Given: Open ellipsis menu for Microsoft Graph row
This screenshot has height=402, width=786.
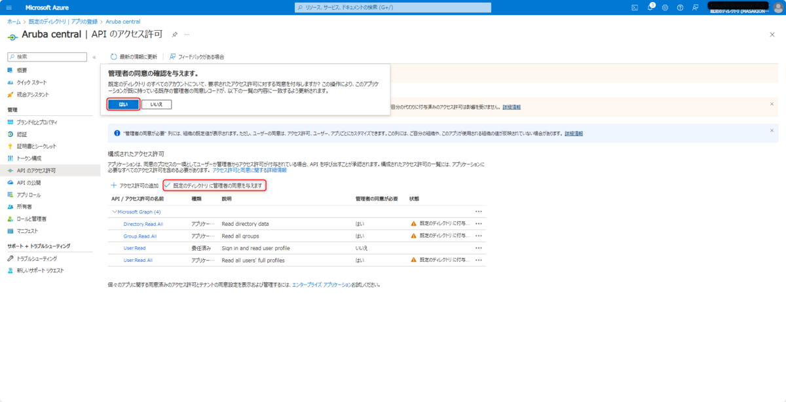Looking at the screenshot, I should [x=479, y=211].
